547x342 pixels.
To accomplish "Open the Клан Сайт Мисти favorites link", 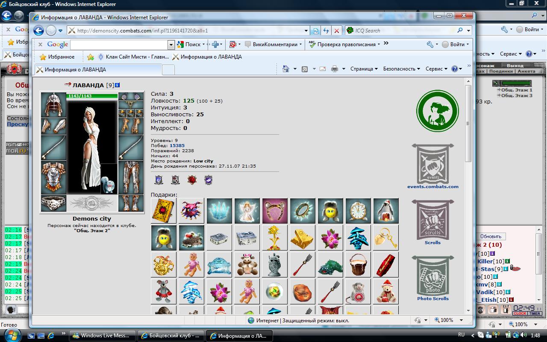I will [x=133, y=57].
